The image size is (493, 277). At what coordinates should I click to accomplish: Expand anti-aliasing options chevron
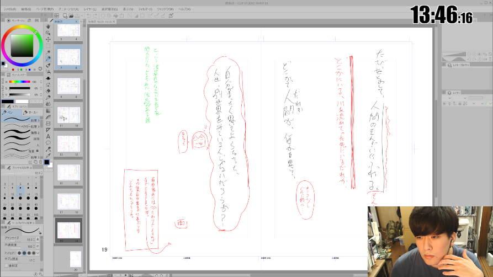pos(38,253)
